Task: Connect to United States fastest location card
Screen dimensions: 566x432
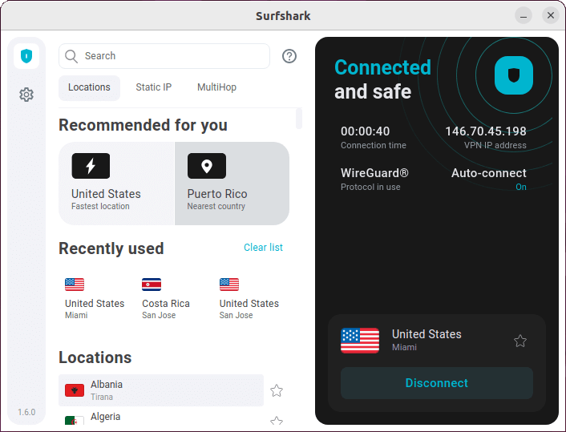Action: (116, 184)
